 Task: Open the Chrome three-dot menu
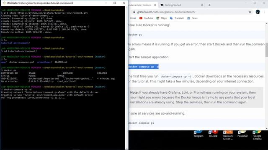pyautogui.click(x=264, y=12)
